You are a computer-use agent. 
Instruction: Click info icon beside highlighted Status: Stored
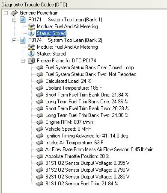pos(31,33)
